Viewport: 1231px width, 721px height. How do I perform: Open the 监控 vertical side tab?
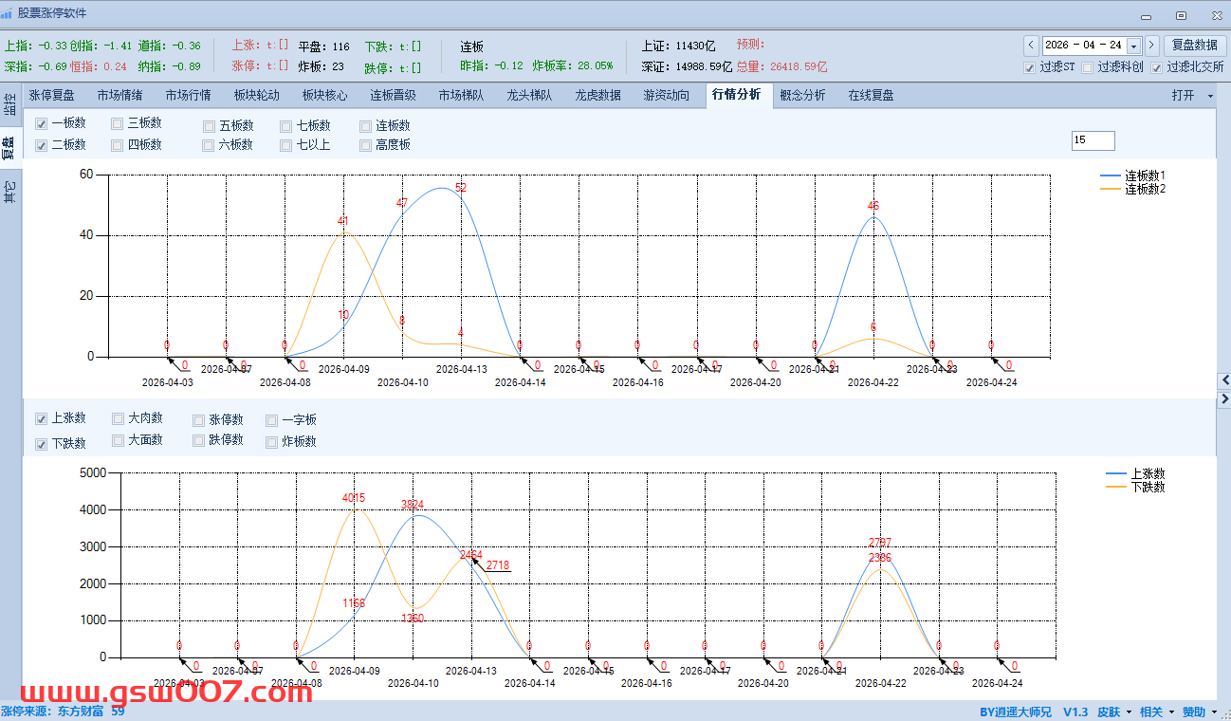click(10, 105)
